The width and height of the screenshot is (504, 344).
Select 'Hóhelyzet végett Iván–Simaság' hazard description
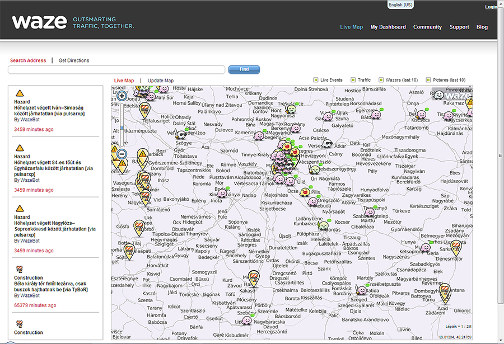49,111
